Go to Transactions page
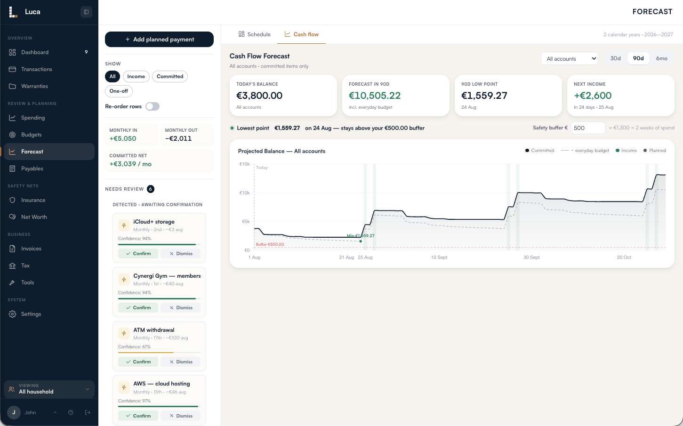This screenshot has height=426, width=683. 49,69
